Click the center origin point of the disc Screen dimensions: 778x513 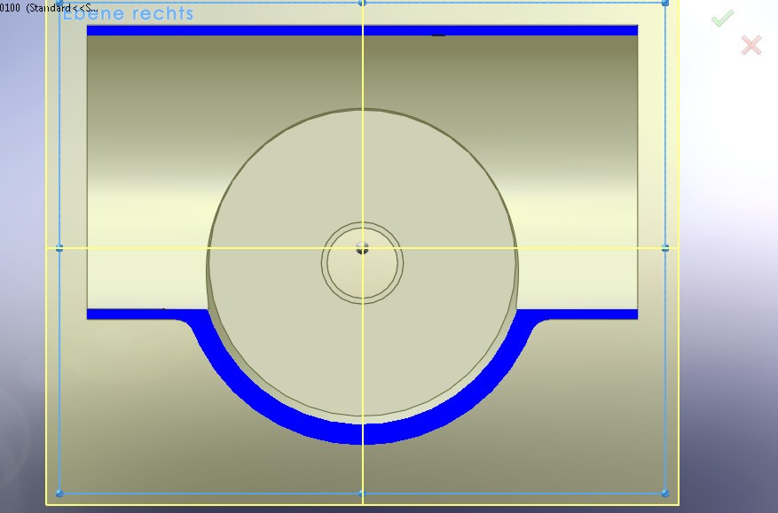[x=361, y=249]
